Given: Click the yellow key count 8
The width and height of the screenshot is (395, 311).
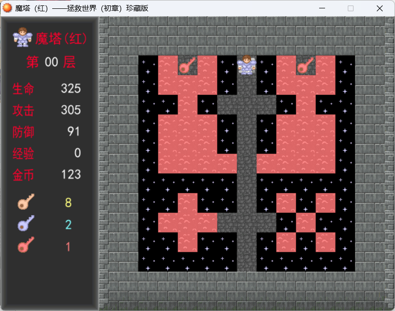Looking at the screenshot, I should coord(68,202).
